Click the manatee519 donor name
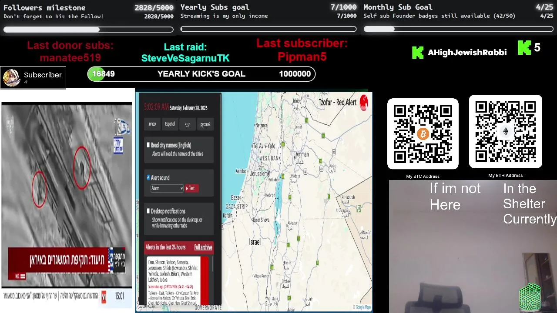This screenshot has height=313, width=557. point(70,57)
